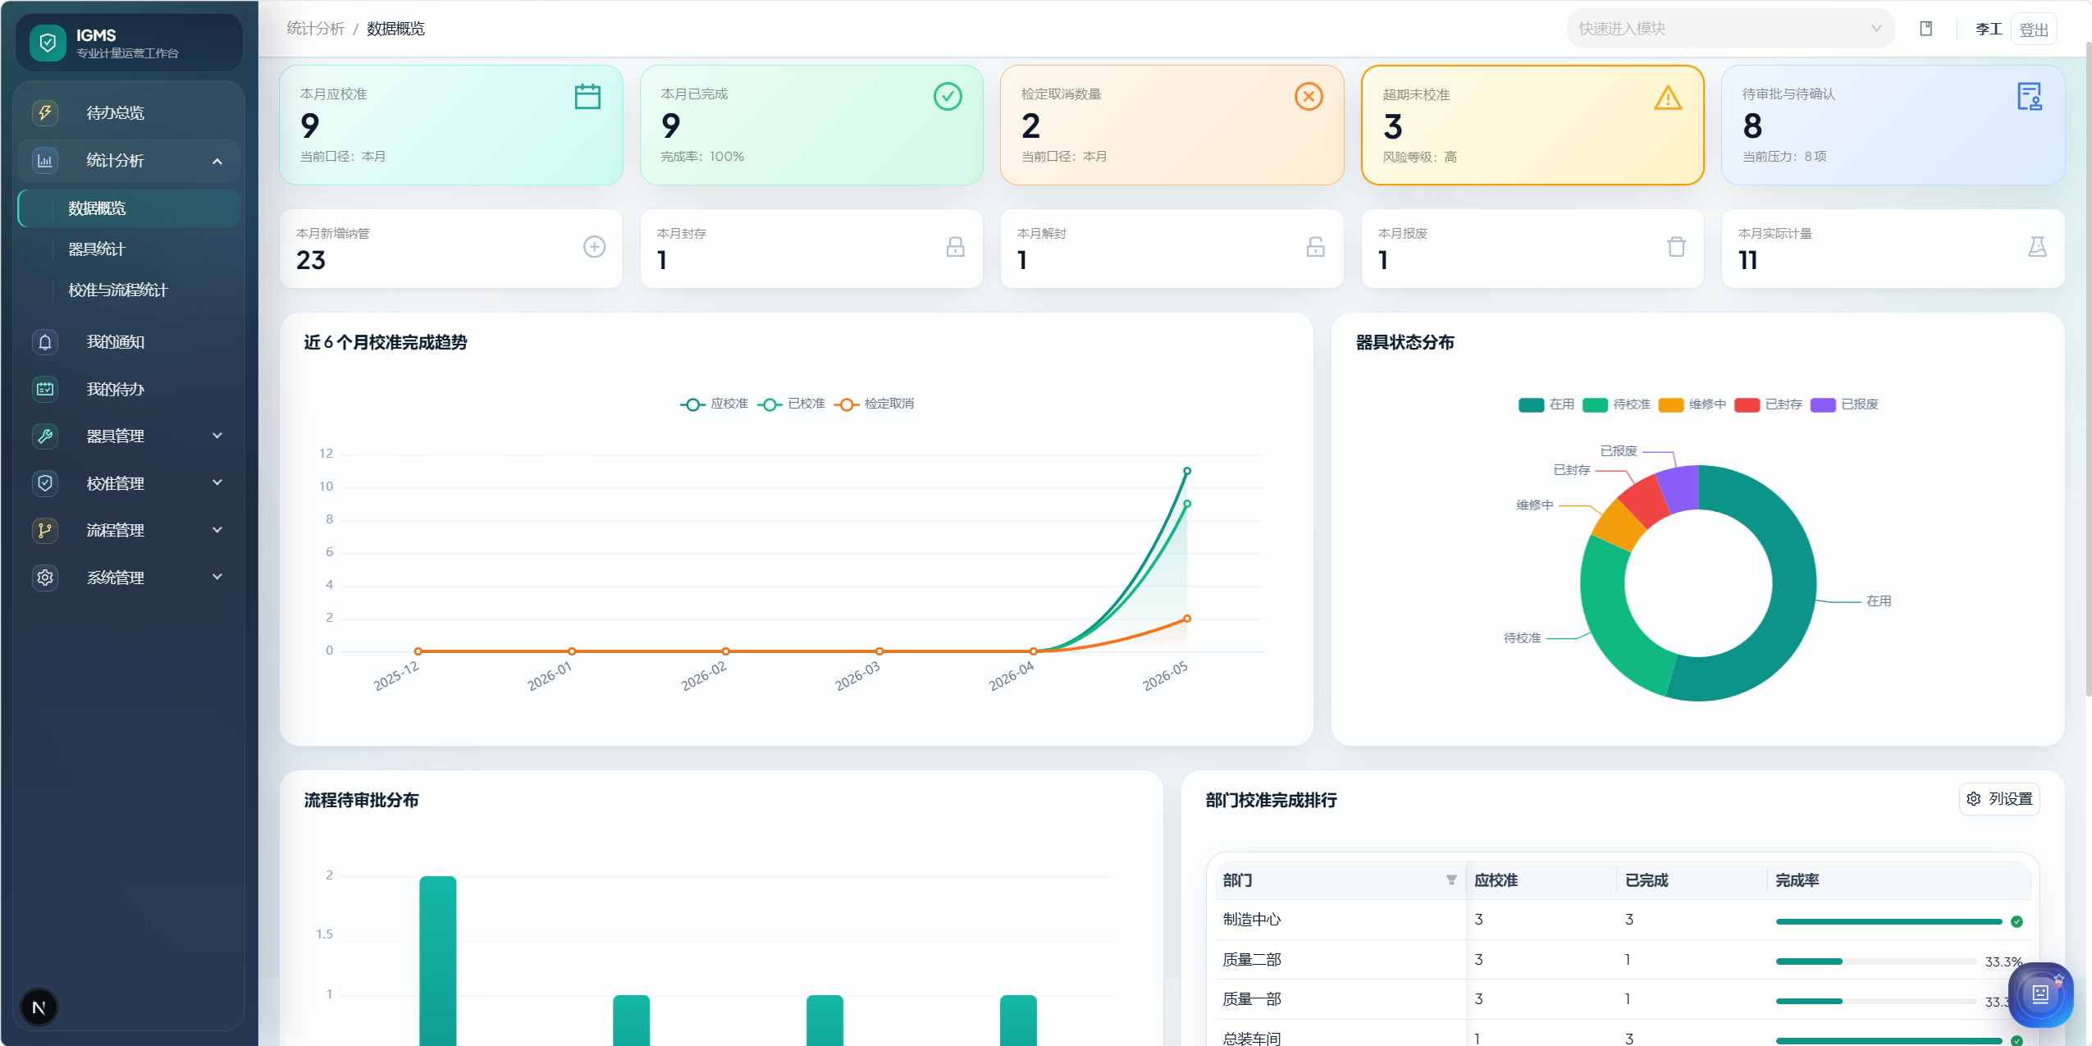This screenshot has width=2092, height=1046.
Task: Toggle 应校准 series in trend legend
Action: point(714,404)
